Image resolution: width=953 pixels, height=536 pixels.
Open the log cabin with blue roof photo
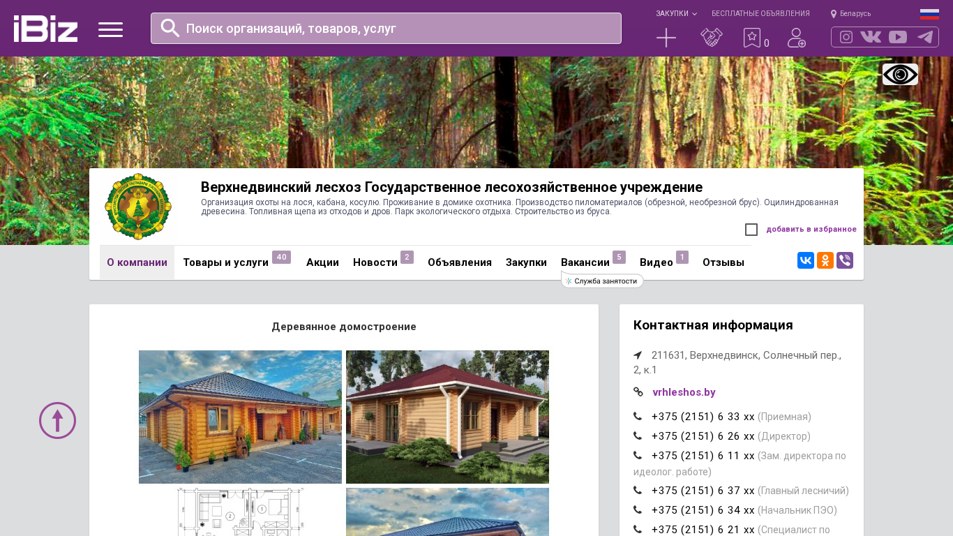[240, 417]
